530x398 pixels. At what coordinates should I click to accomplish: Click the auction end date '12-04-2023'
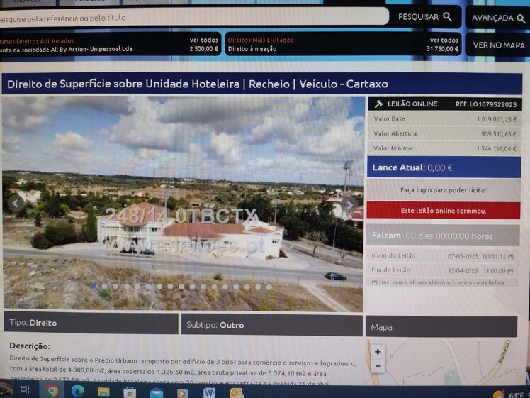point(463,271)
